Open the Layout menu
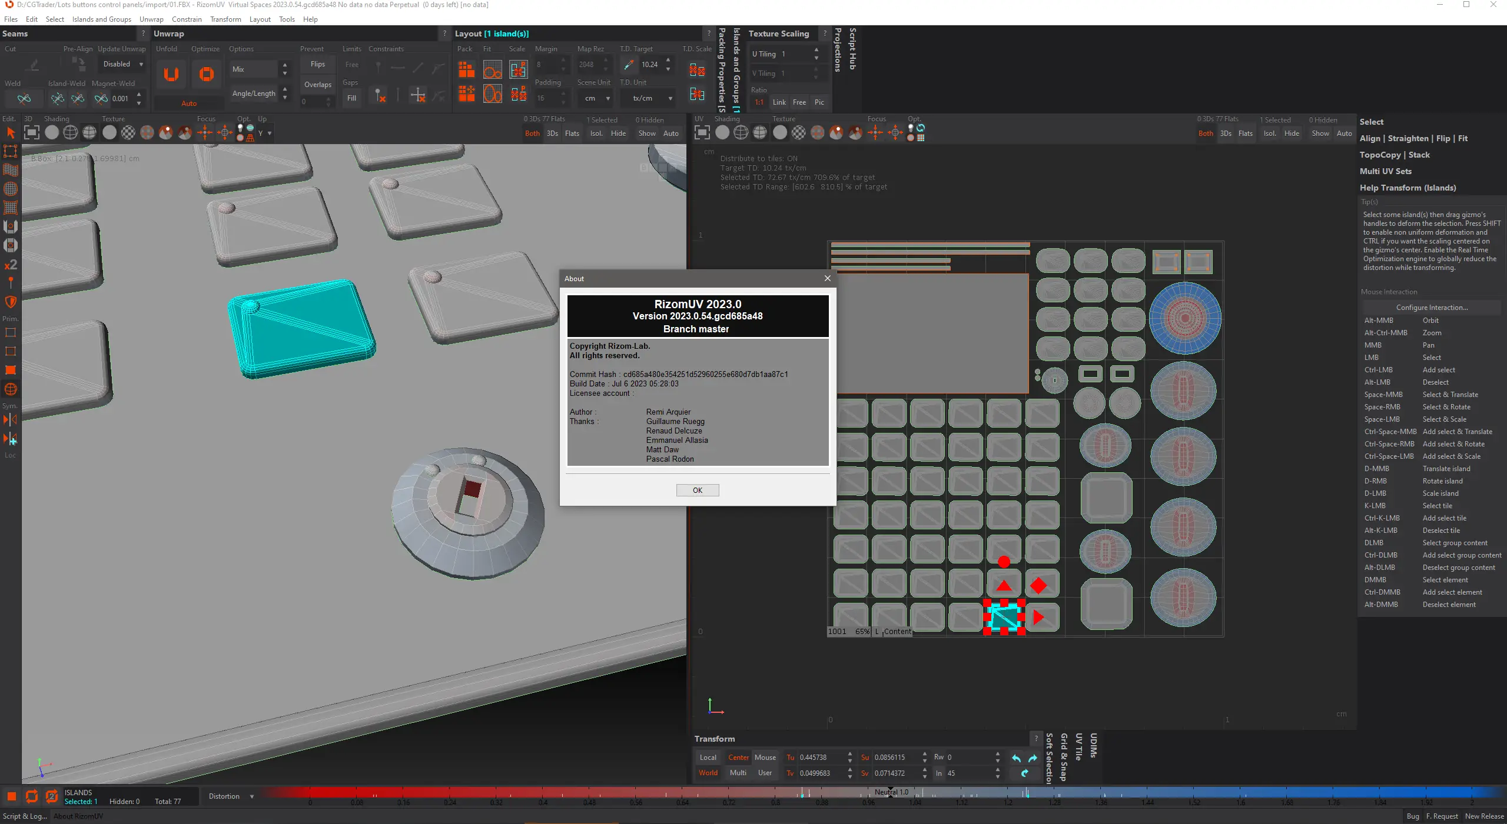The width and height of the screenshot is (1507, 824). (260, 19)
